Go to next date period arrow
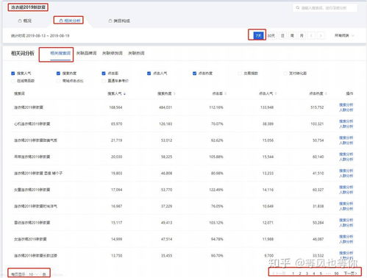Viewport: 367px width, 278px height. [321, 36]
